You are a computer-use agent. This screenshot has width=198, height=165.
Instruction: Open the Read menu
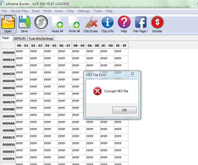[x=36, y=11]
